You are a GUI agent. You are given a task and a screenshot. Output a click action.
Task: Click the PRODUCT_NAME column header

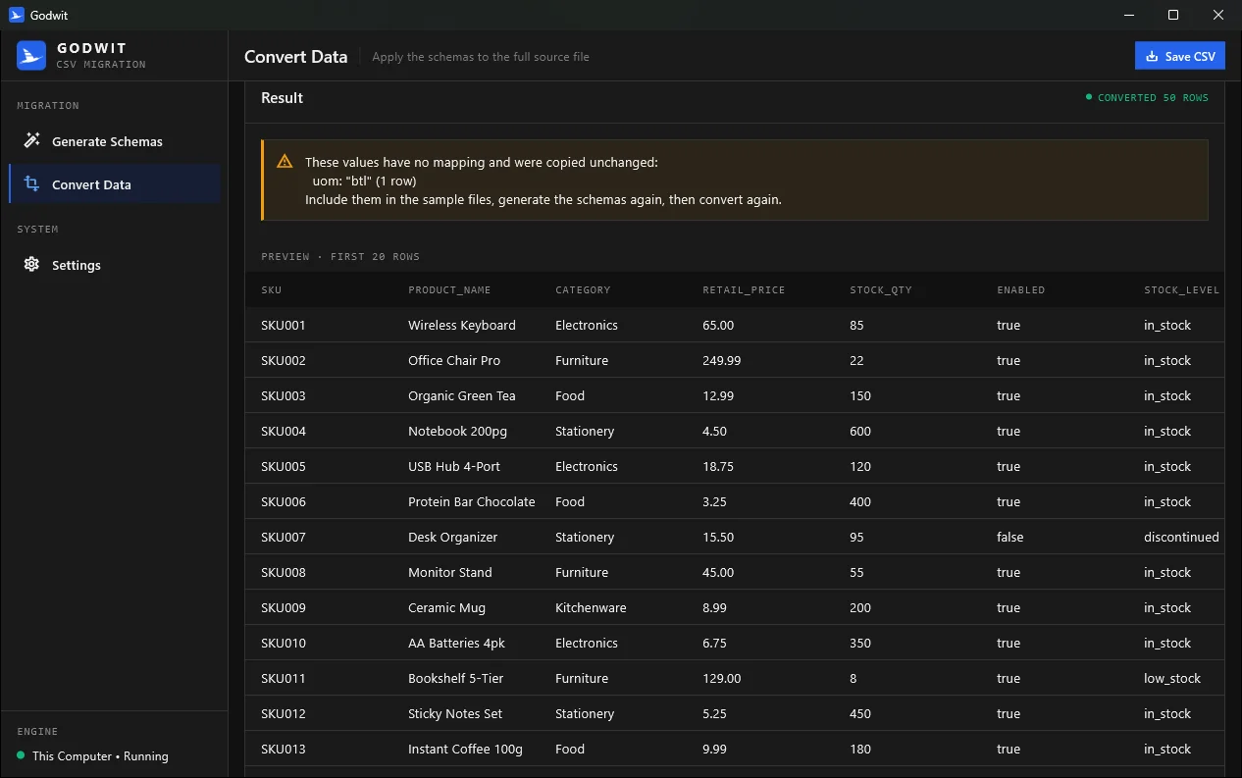[449, 290]
